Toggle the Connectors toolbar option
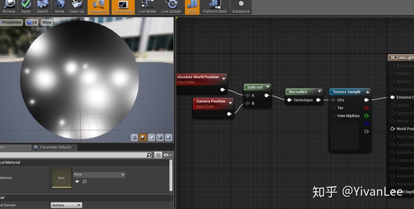Image resolution: width=414 pixels, height=209 pixels. tap(98, 7)
